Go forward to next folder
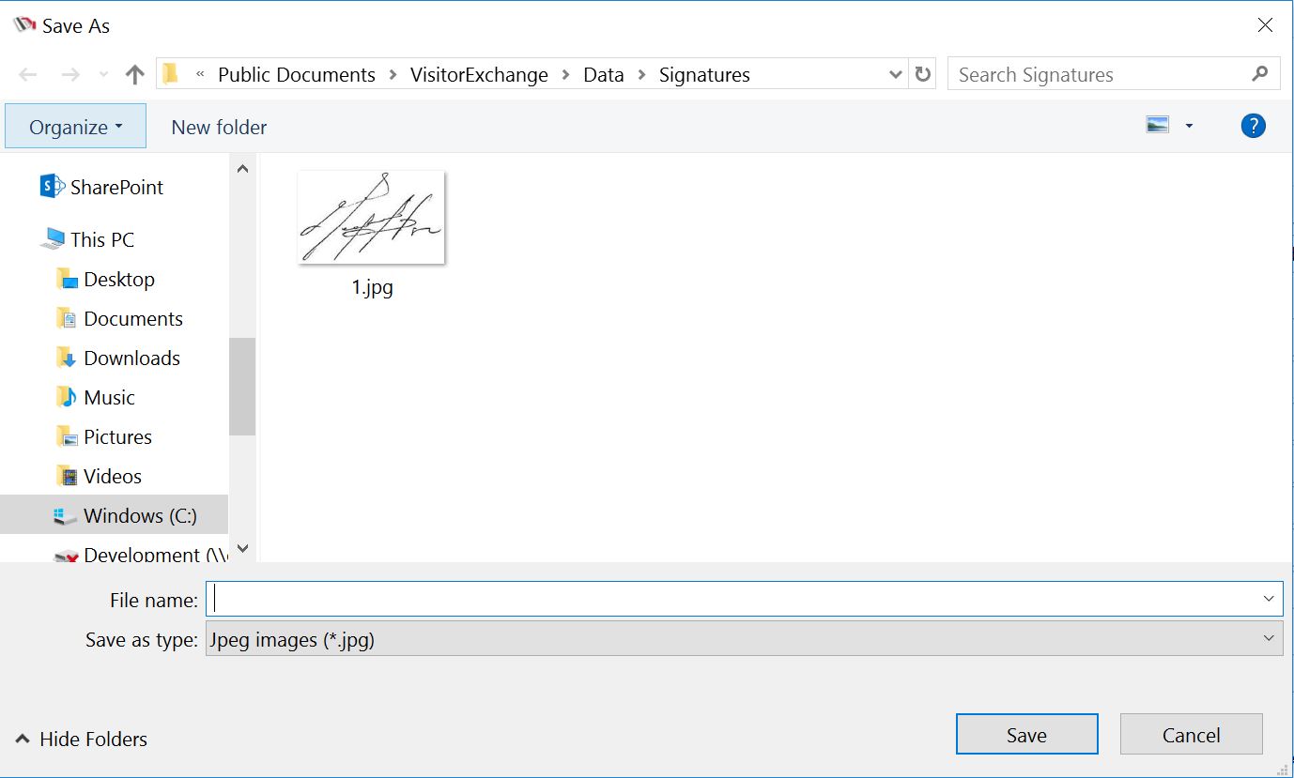The image size is (1294, 778). [70, 75]
